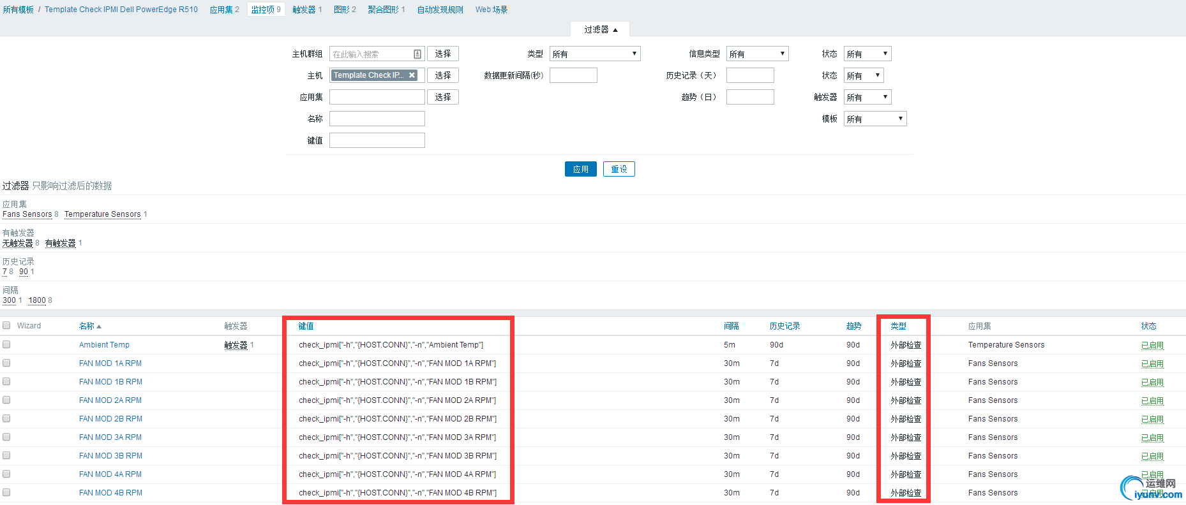Remove the Template Check IP host tag
Viewport: 1186px width, 505px height.
coord(412,75)
